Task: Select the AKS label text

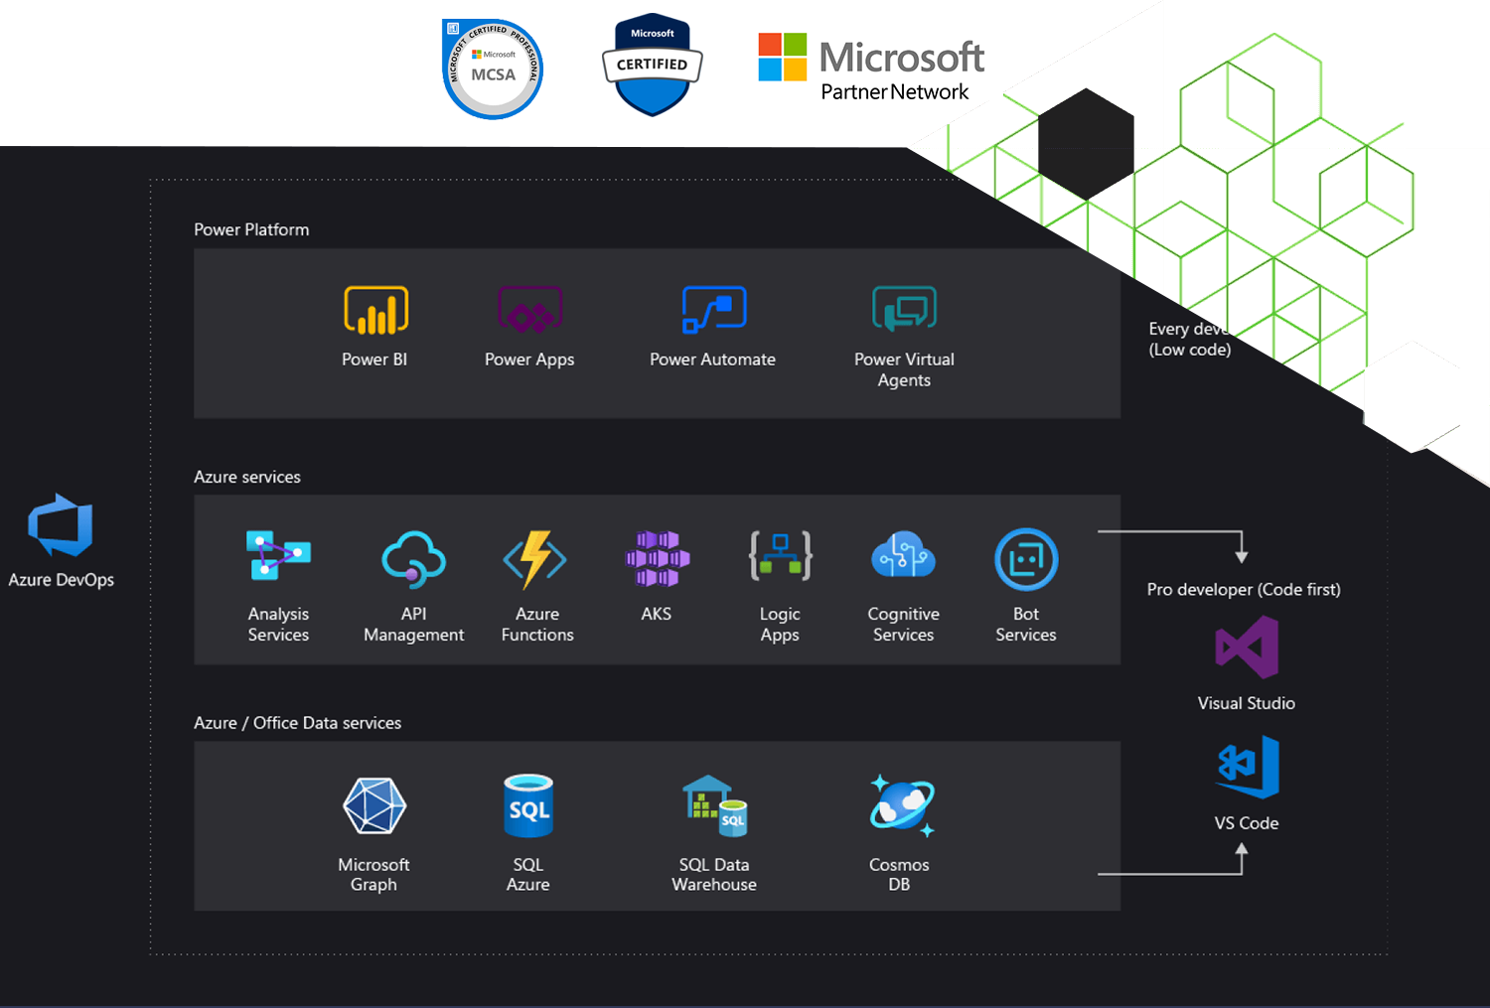Action: point(657,614)
